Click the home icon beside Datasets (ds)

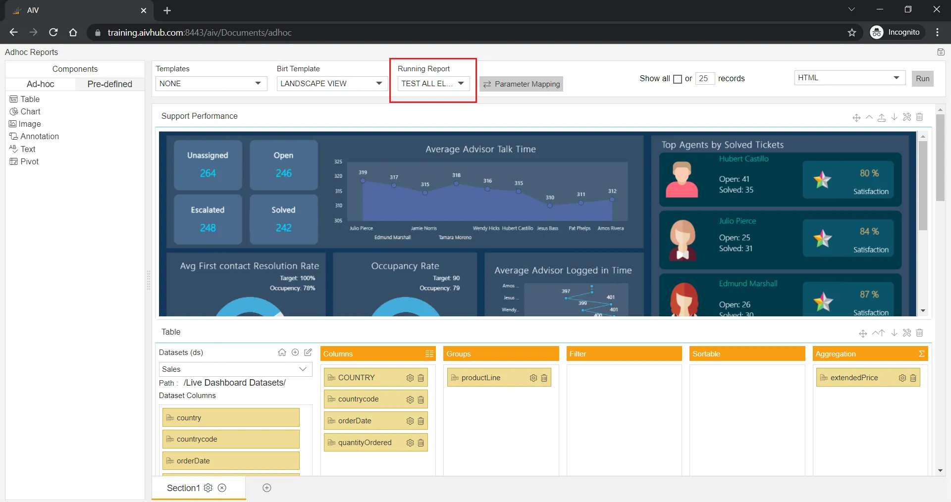pos(282,352)
